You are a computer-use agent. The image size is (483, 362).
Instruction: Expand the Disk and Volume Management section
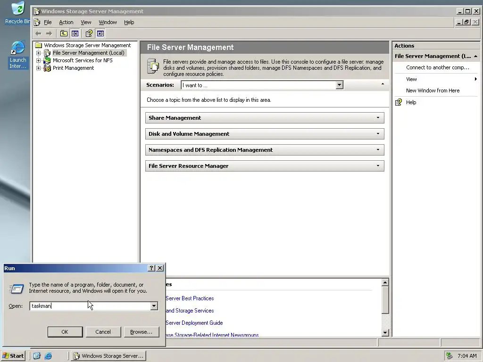[x=378, y=133]
